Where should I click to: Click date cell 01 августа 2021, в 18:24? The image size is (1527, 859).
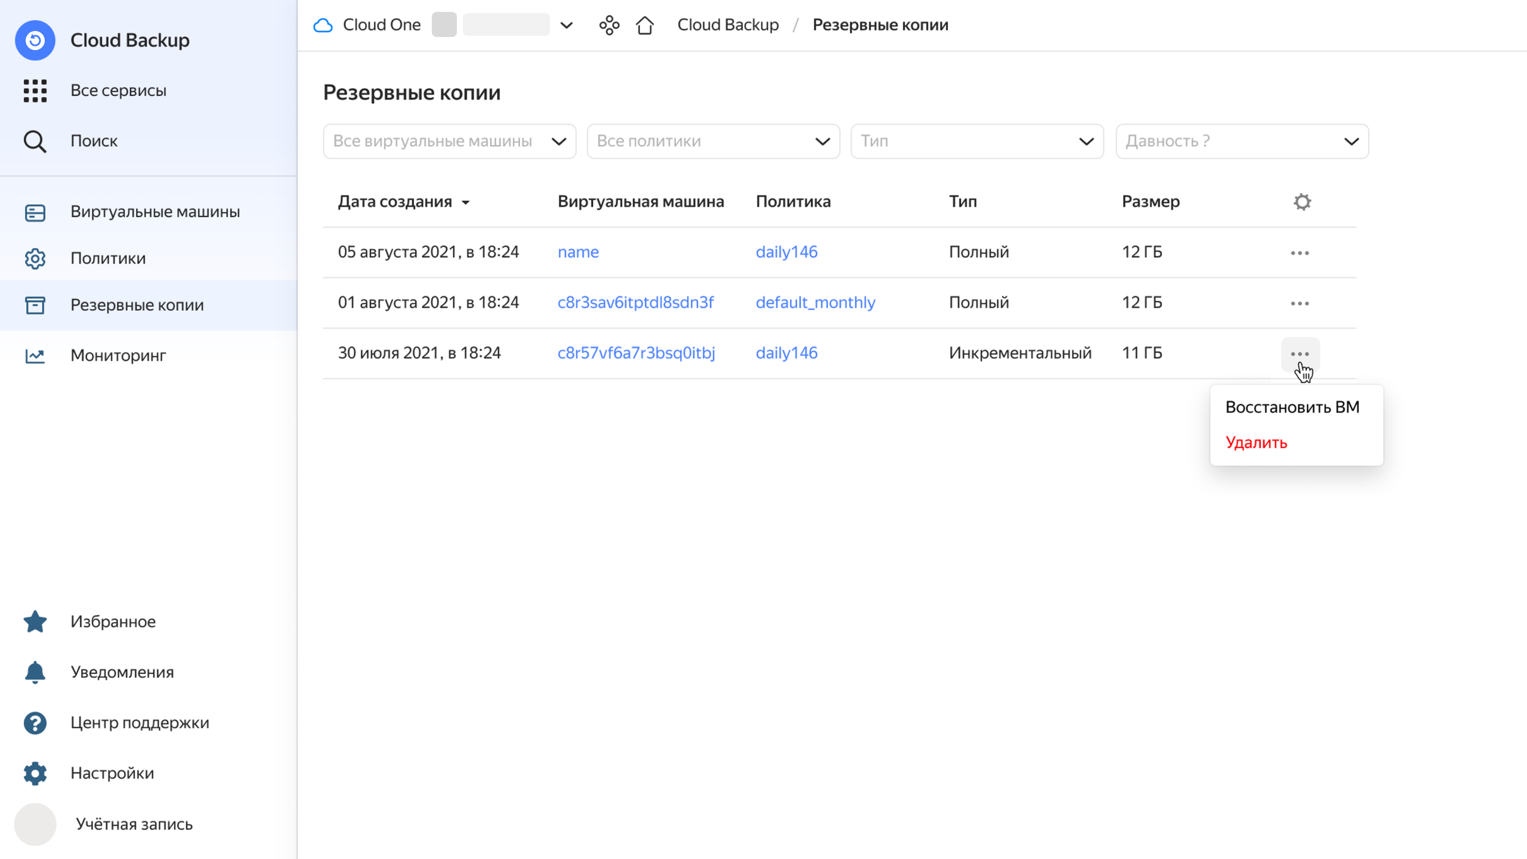click(428, 303)
